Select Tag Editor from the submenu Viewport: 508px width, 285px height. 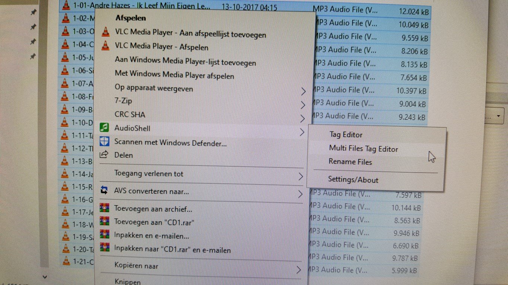[x=345, y=135]
